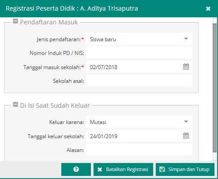Open calendar picker for Tanggal keluar sekolah
The image size is (218, 179).
point(186,136)
